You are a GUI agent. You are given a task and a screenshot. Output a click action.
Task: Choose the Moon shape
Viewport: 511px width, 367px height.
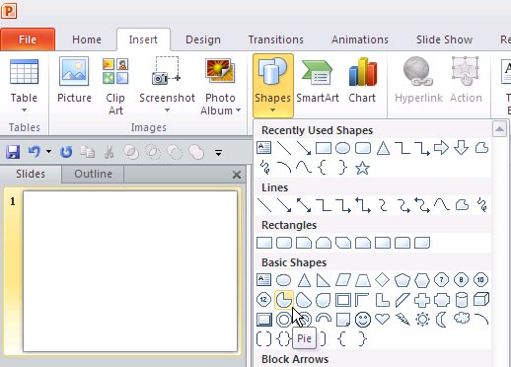pyautogui.click(x=441, y=320)
